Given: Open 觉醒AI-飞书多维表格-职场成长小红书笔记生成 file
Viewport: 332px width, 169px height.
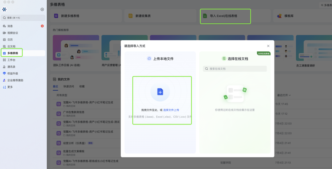Looking at the screenshot, I should (x=91, y=161).
